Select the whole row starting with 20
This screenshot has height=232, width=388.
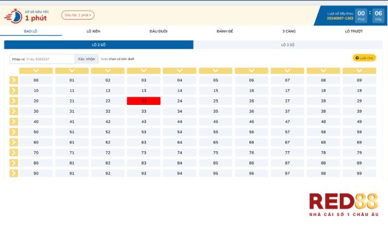(x=14, y=101)
